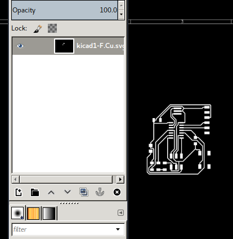Create a new layer group
This screenshot has width=233, height=239.
click(35, 192)
